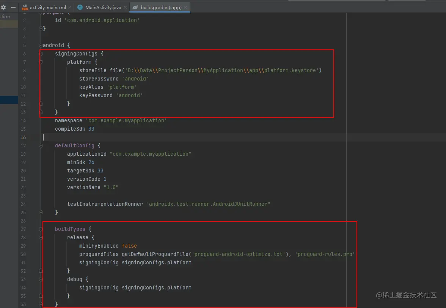
Task: Click line number 16 in gutter
Action: tap(23, 137)
